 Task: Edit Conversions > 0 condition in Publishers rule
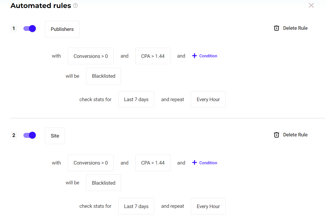click(x=91, y=56)
